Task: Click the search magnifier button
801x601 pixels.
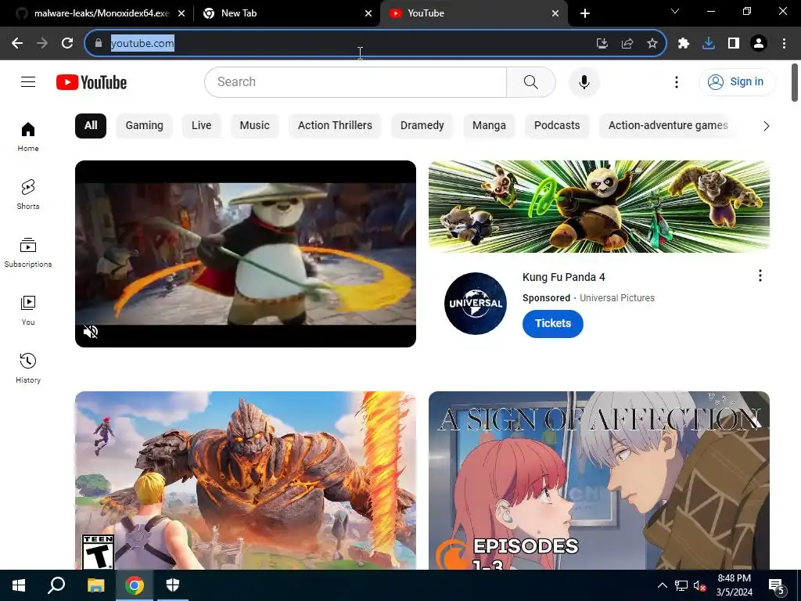Action: click(x=531, y=81)
